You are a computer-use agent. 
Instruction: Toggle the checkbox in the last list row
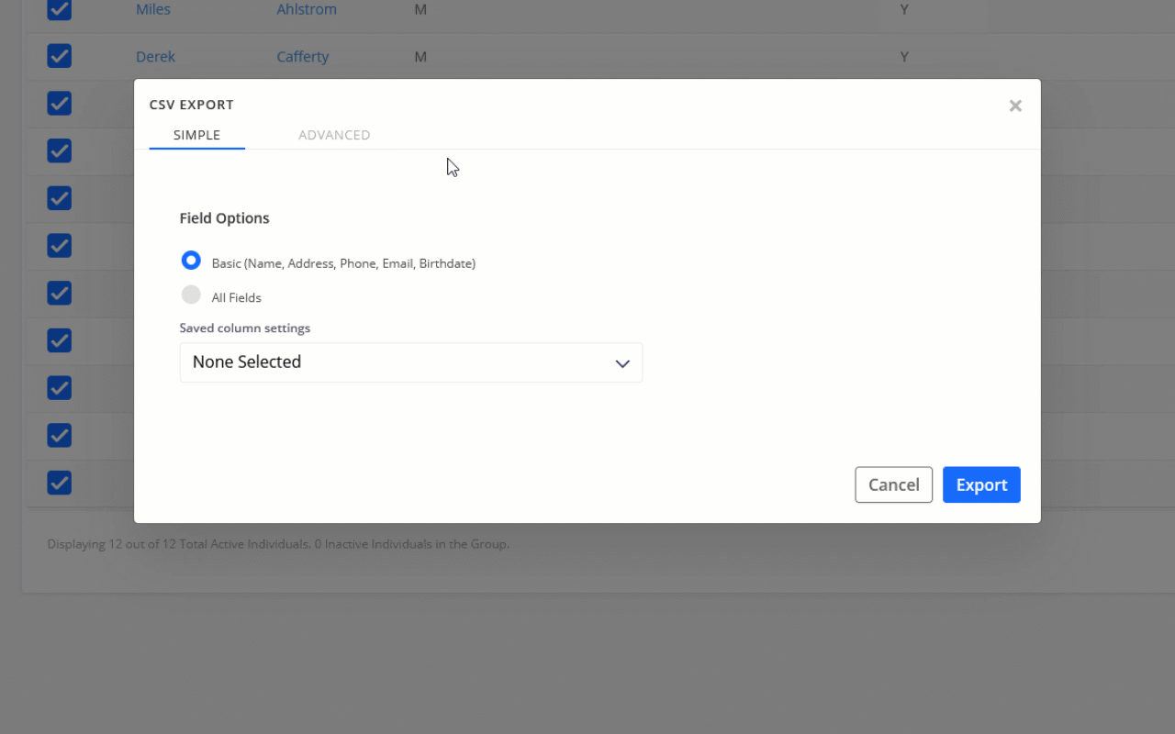point(60,483)
